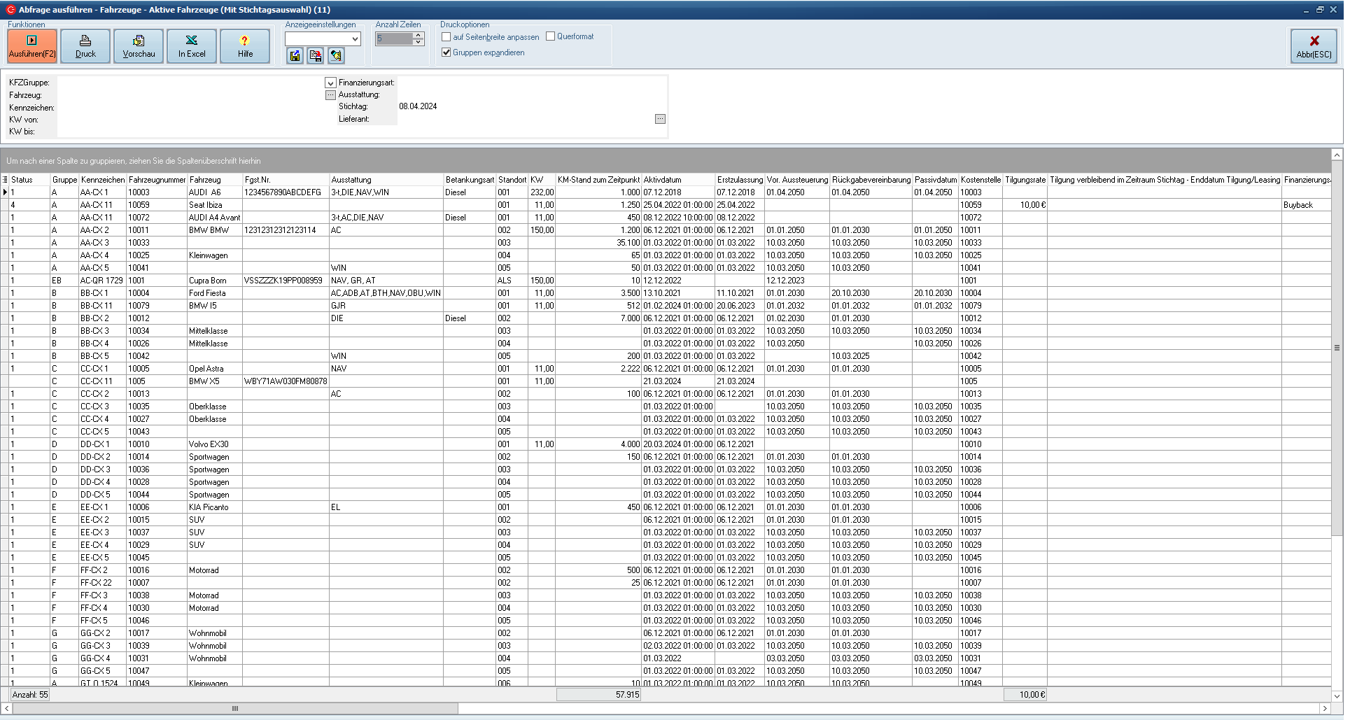
Task: Enable the 'auf Seitenbreite anpassen' checkbox
Action: tap(447, 37)
